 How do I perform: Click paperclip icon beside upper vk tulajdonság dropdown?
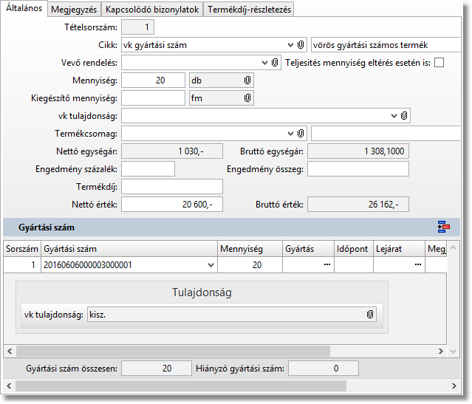(404, 116)
